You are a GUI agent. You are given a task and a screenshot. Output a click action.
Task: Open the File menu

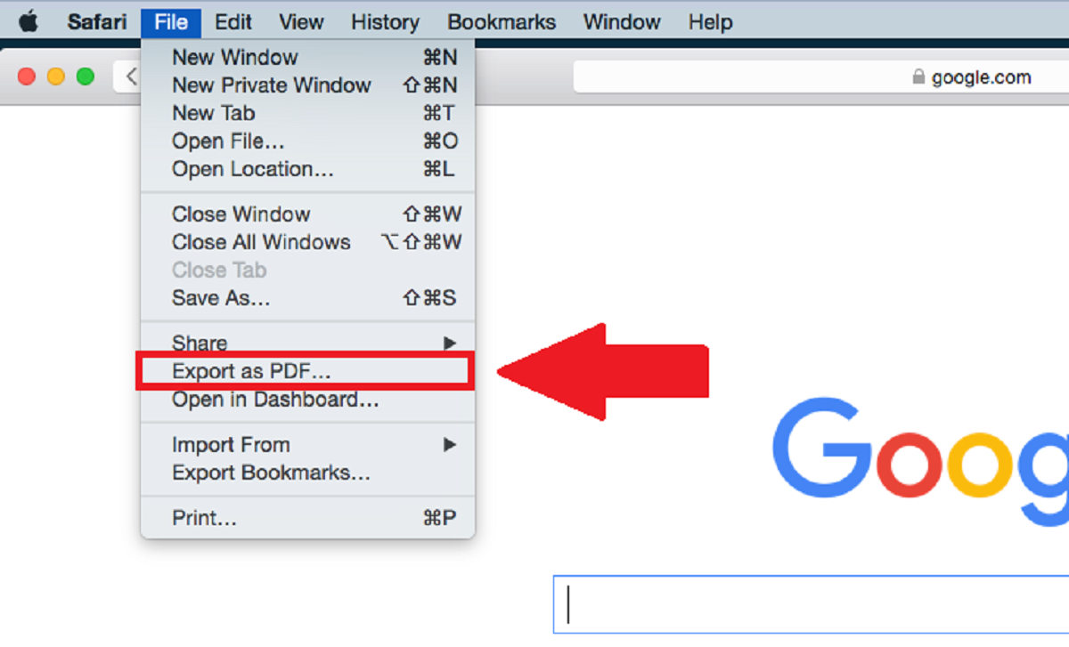[171, 21]
